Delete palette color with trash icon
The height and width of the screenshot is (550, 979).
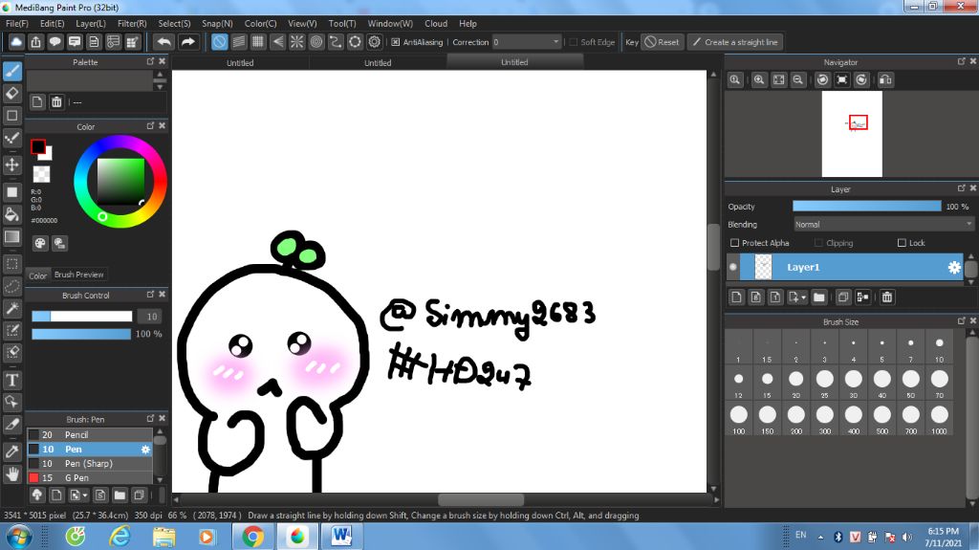(56, 102)
